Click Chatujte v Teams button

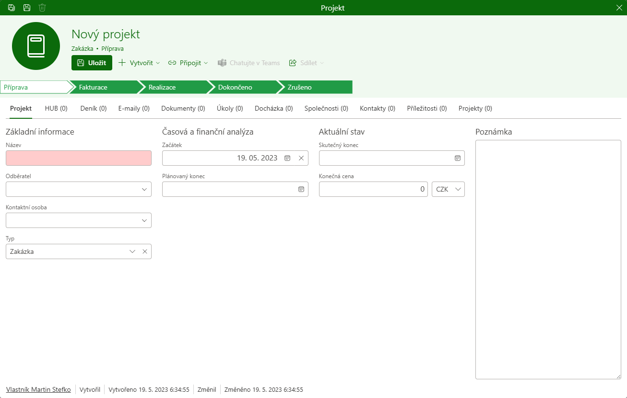pos(248,63)
